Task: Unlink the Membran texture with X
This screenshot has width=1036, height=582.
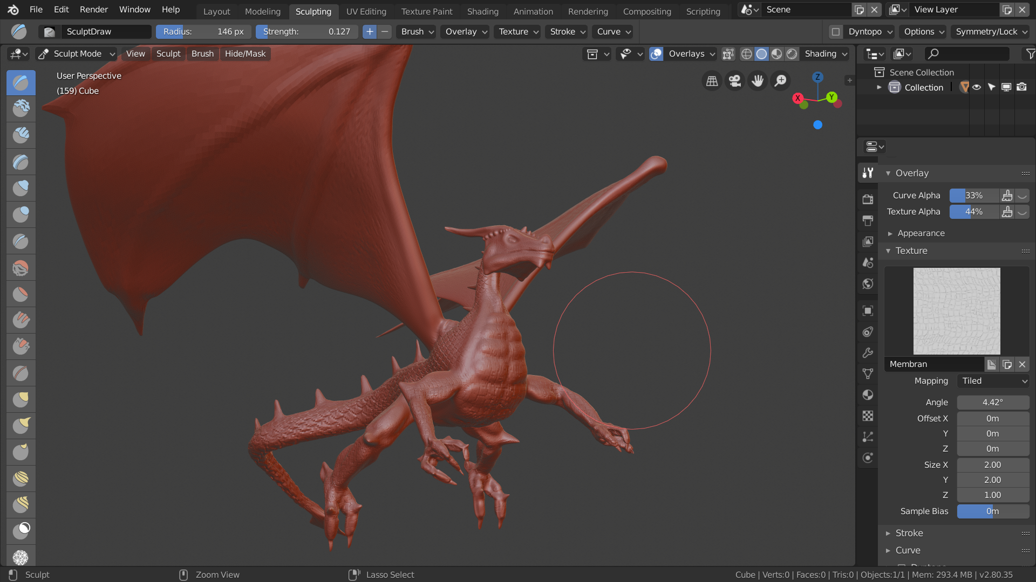Action: pyautogui.click(x=1022, y=364)
